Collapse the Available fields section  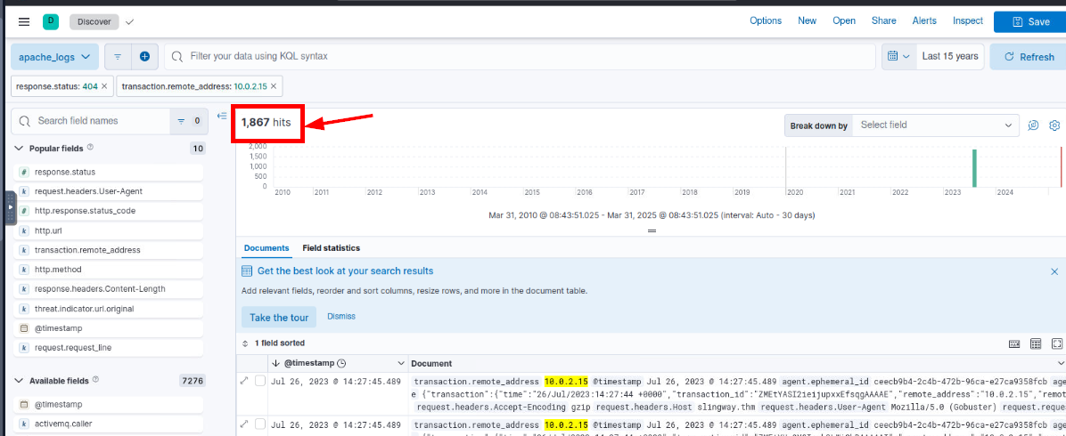19,380
